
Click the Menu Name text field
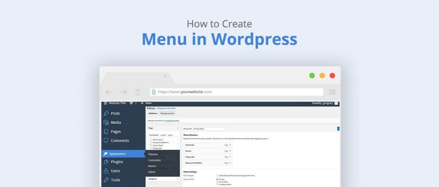point(209,129)
